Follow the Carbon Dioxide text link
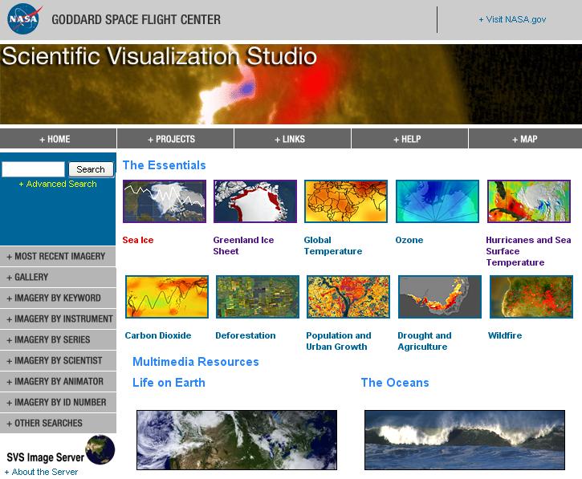The image size is (582, 479). tap(158, 335)
